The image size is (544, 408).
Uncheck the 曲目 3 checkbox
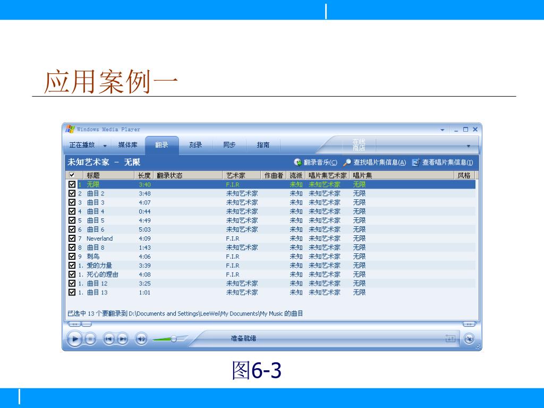(72, 202)
